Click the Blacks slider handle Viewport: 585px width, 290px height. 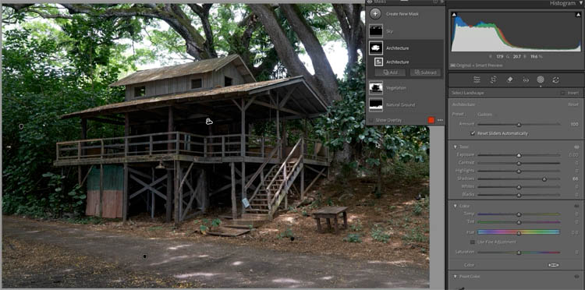519,195
